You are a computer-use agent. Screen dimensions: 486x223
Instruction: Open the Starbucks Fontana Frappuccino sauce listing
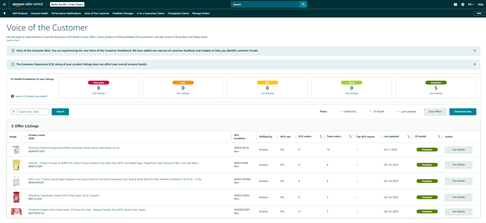pos(74,148)
